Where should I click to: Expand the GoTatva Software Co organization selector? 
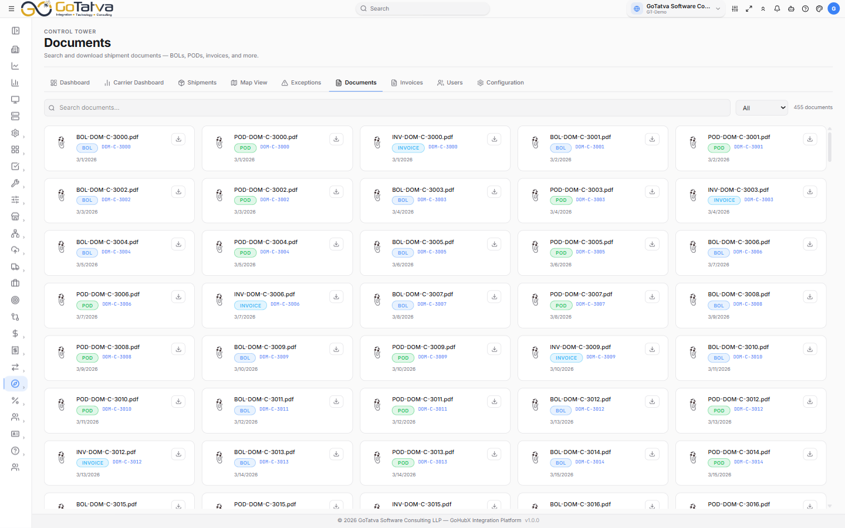[x=677, y=9]
